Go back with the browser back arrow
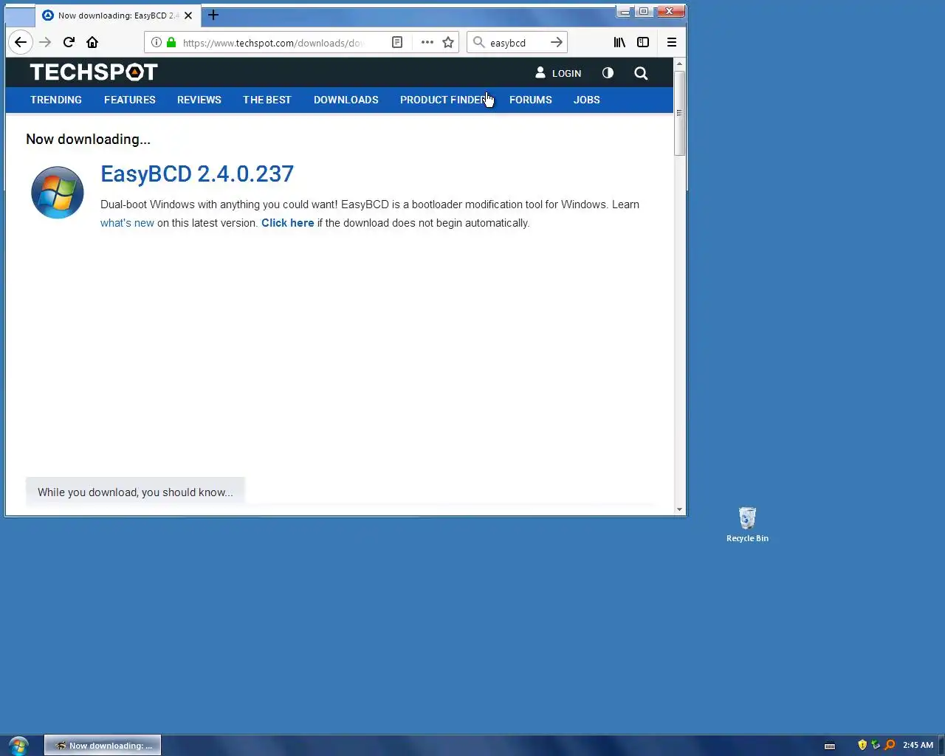The width and height of the screenshot is (945, 756). tap(21, 42)
